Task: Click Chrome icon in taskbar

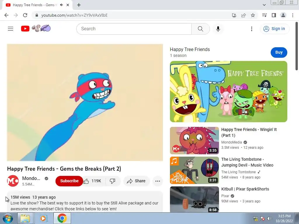Action: [62, 218]
